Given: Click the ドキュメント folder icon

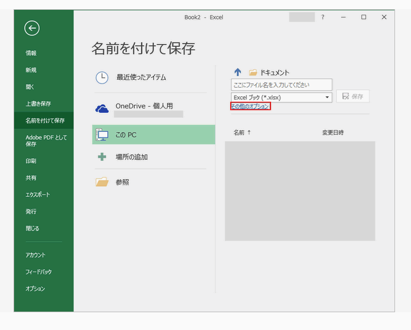Looking at the screenshot, I should [253, 72].
